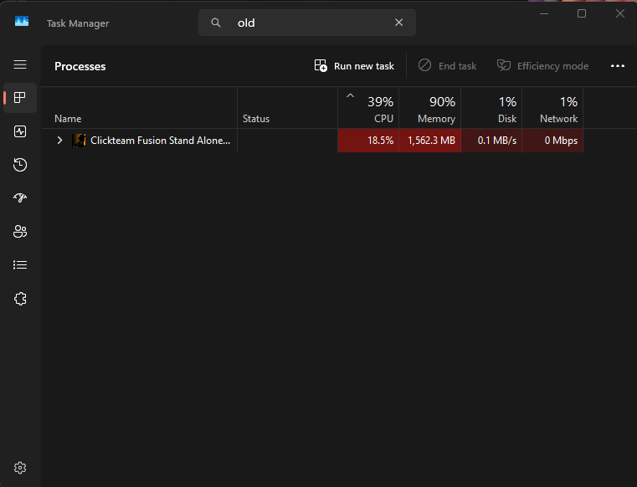Screen dimensions: 637x487
Task: Click the Task Manager app icon
Action: [x=22, y=21]
